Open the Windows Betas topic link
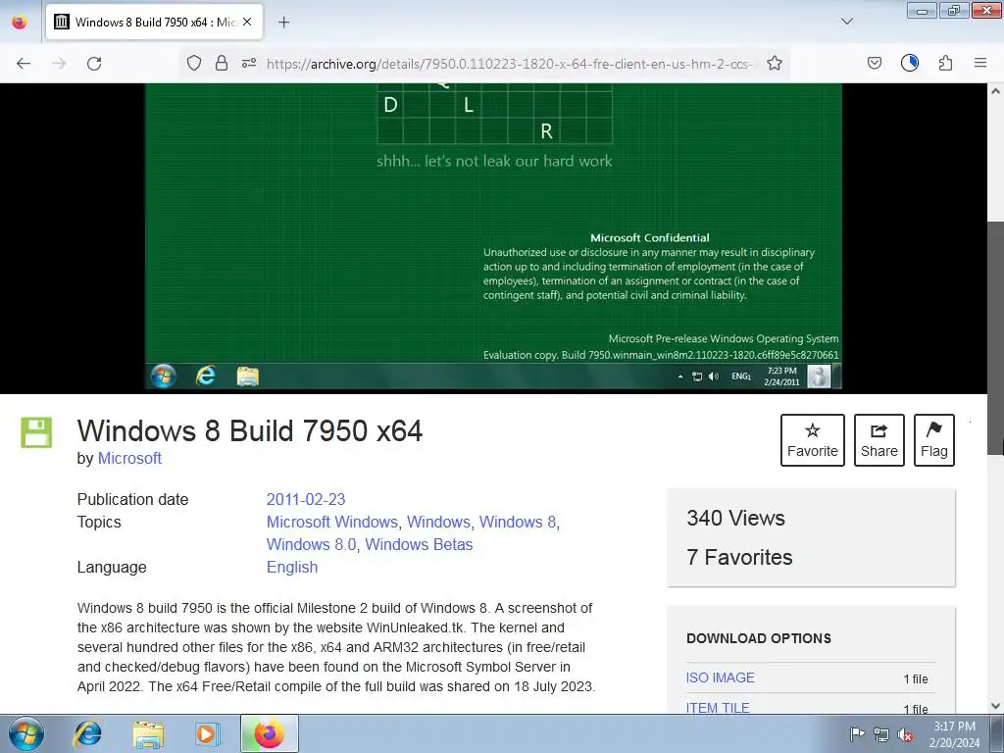This screenshot has width=1004, height=753. (x=419, y=544)
